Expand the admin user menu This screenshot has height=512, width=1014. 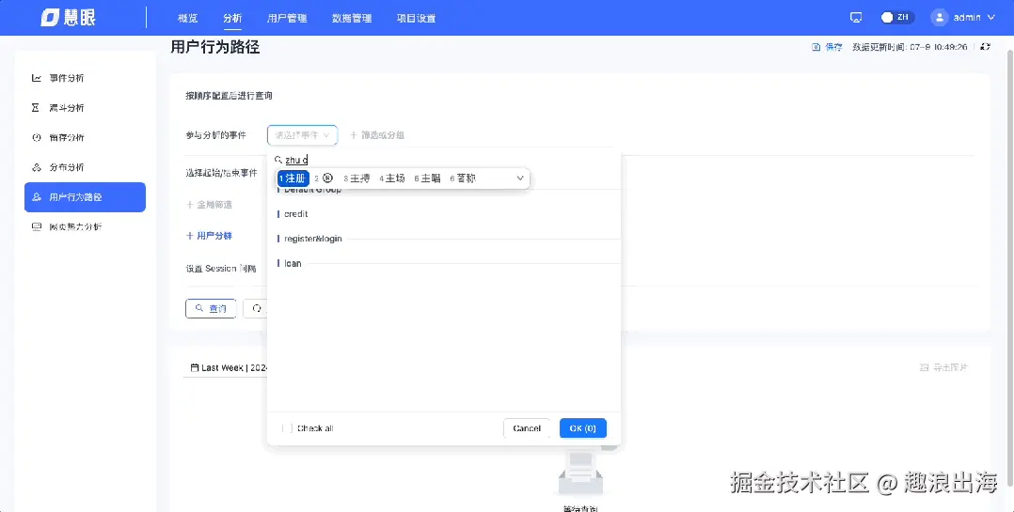[x=990, y=18]
